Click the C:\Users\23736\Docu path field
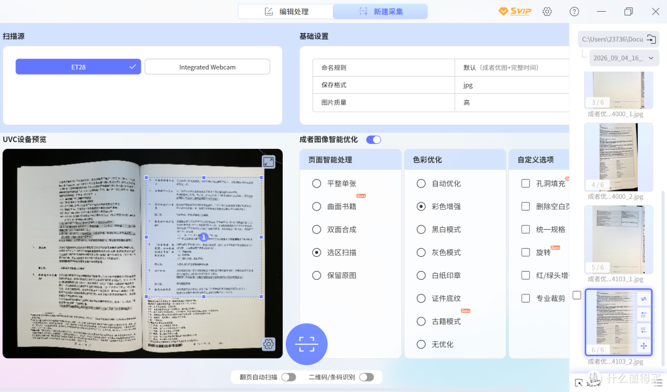Screen dimensions: 667x392 click(613, 39)
